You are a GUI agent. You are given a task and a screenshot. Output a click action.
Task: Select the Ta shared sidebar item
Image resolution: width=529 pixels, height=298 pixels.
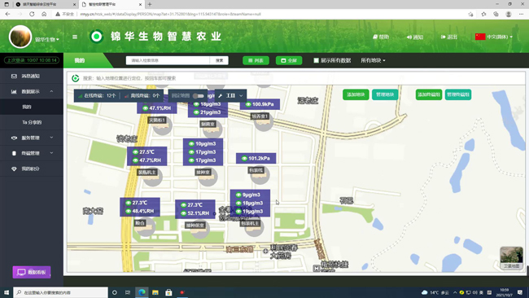(x=32, y=122)
